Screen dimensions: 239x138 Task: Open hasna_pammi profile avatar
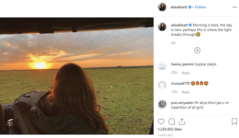point(162,66)
